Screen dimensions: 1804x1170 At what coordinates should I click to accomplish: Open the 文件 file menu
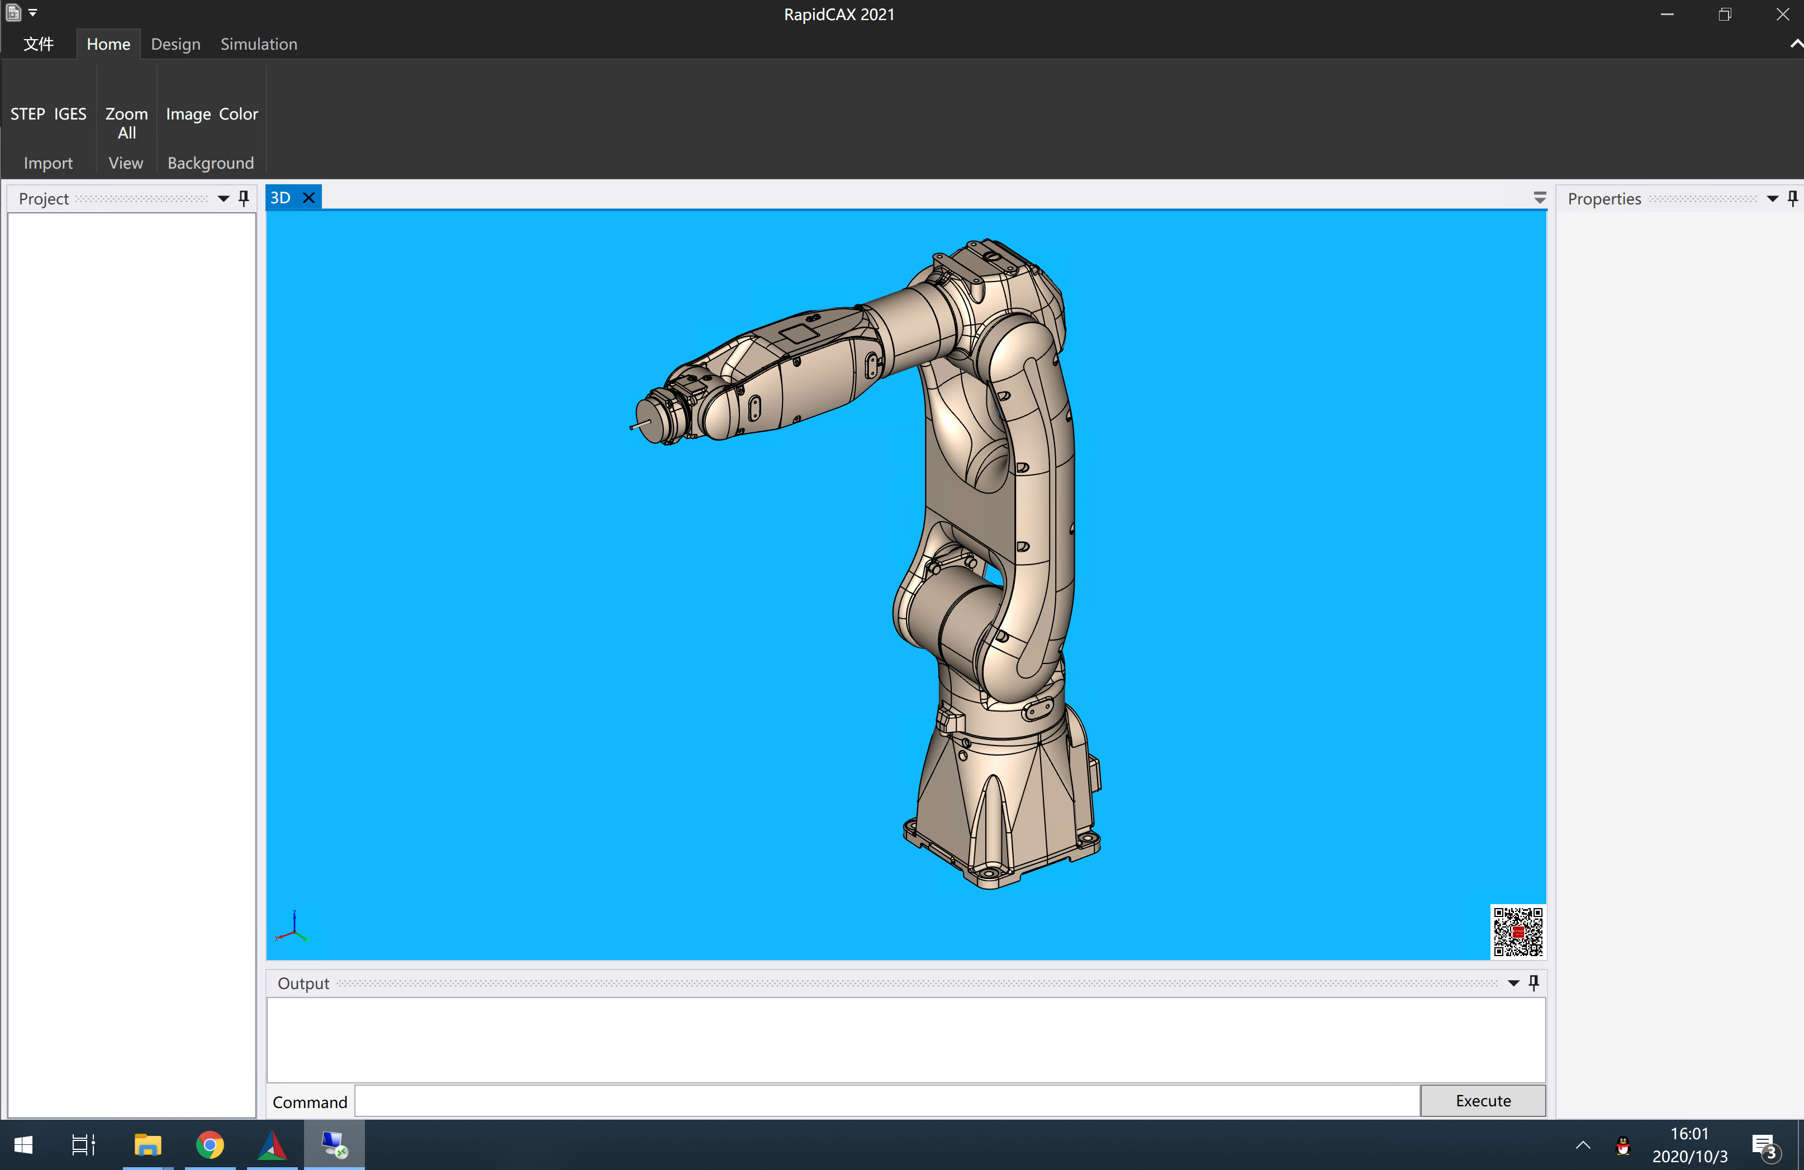tap(38, 44)
